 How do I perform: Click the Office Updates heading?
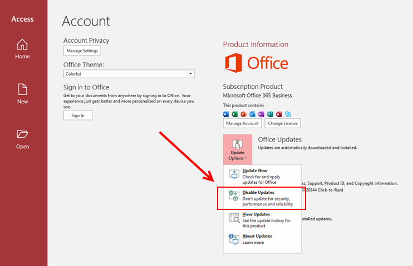coord(280,139)
